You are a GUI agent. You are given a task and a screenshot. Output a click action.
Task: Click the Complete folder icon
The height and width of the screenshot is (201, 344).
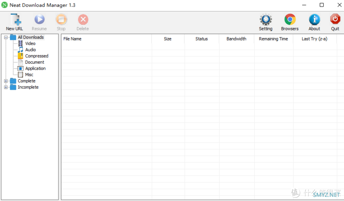click(x=13, y=81)
